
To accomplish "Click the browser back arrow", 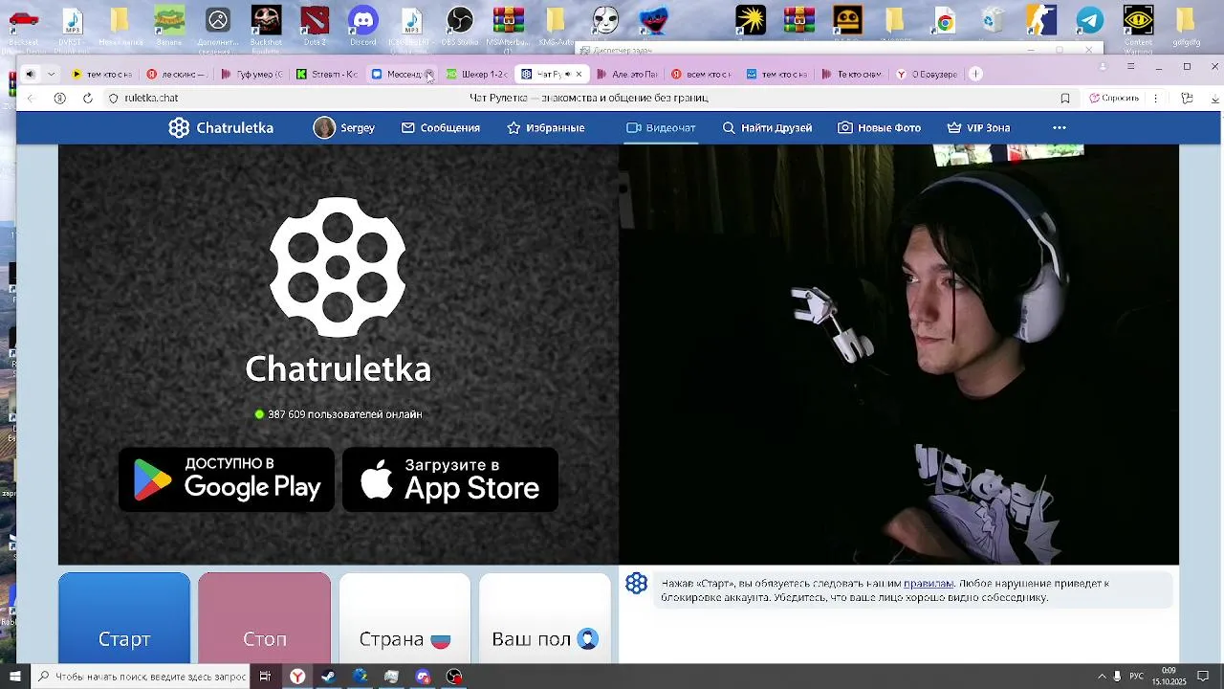I will click(x=31, y=99).
